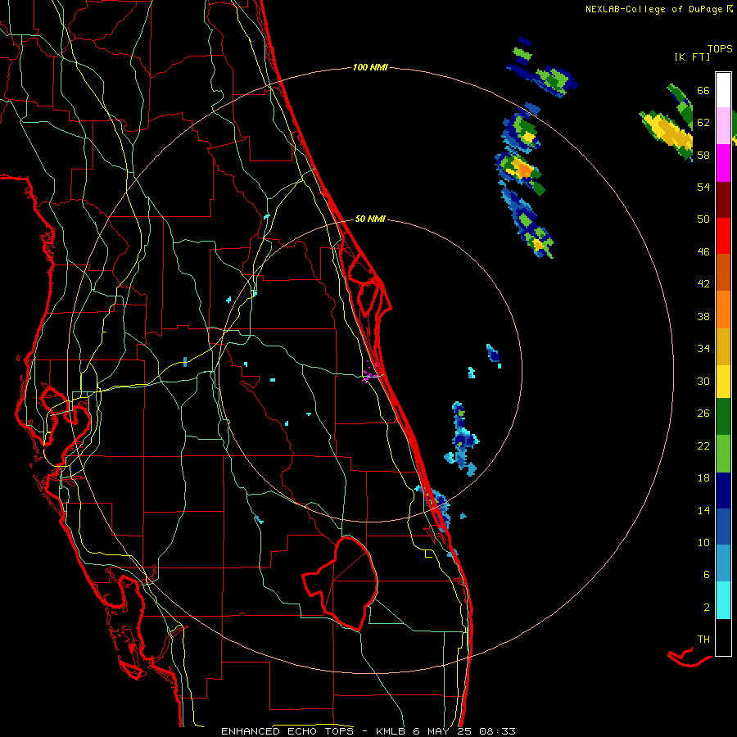Click the 50 NMI range ring label
This screenshot has width=737, height=737.
[x=370, y=219]
